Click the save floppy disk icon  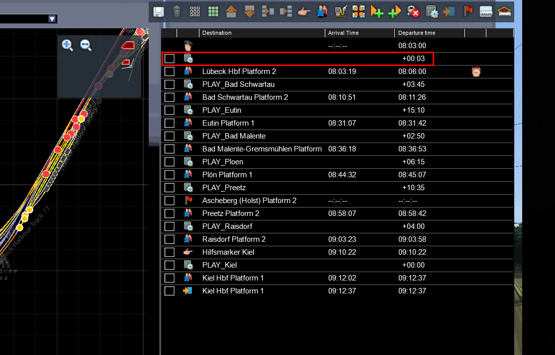coord(158,11)
